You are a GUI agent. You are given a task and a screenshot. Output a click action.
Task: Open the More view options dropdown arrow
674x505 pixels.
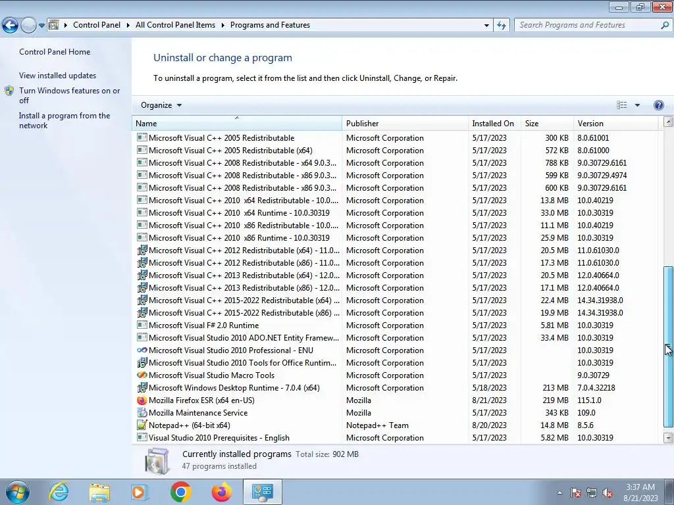637,105
